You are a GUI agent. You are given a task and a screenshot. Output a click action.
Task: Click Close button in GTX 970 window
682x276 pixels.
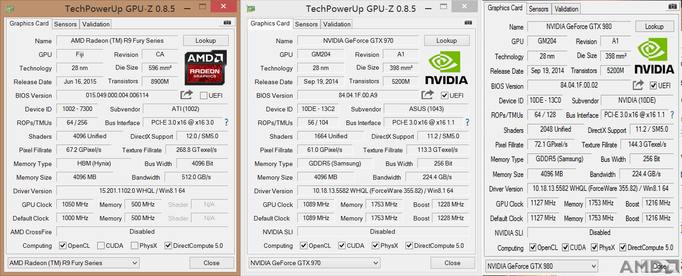[x=452, y=263]
